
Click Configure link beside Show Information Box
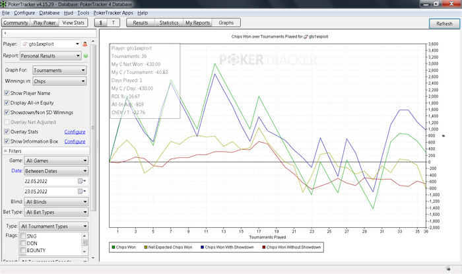click(75, 141)
